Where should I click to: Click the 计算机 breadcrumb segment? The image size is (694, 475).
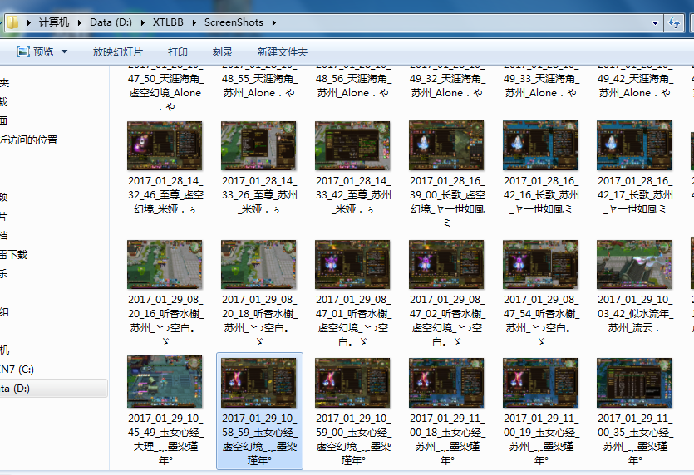pos(54,22)
